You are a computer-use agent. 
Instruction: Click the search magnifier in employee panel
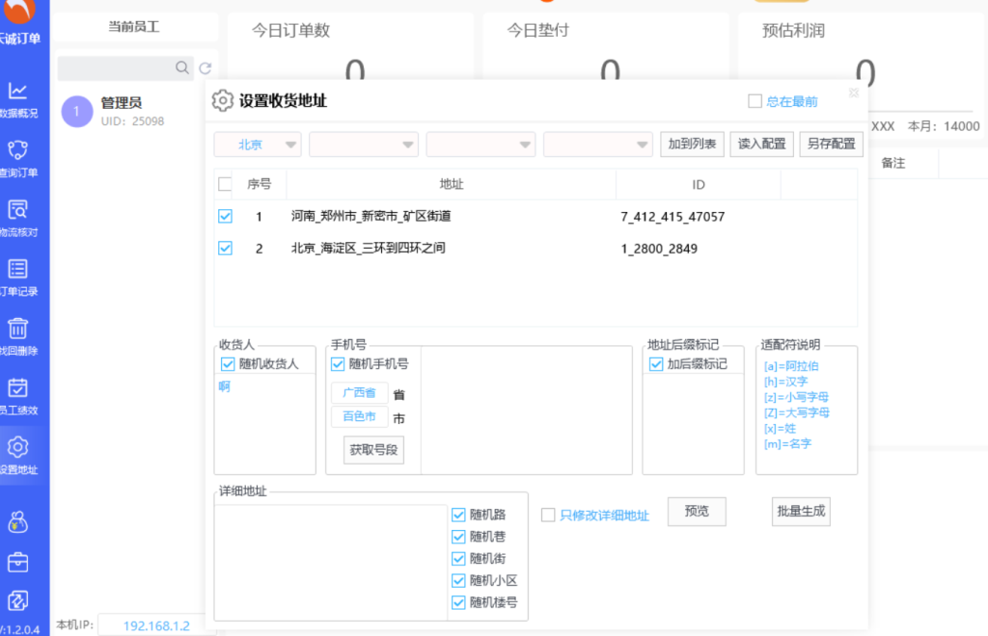[x=182, y=68]
